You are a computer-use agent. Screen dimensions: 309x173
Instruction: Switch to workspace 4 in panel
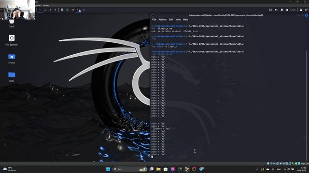coord(55,10)
